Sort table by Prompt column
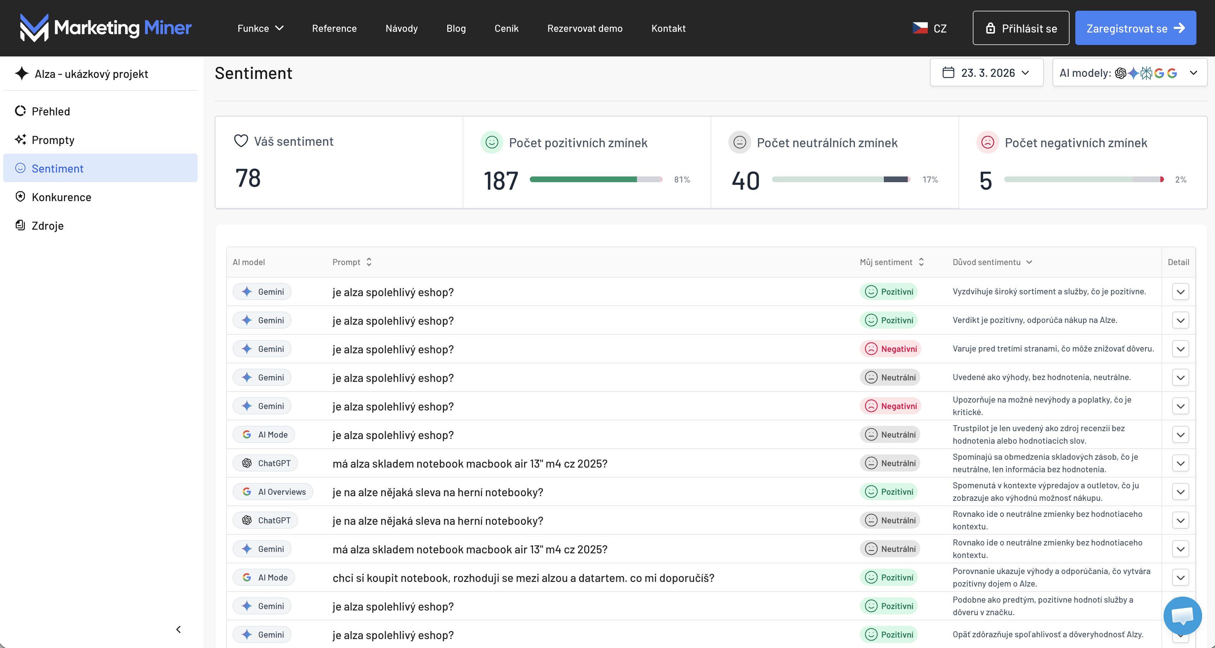1215x648 pixels. click(x=369, y=262)
